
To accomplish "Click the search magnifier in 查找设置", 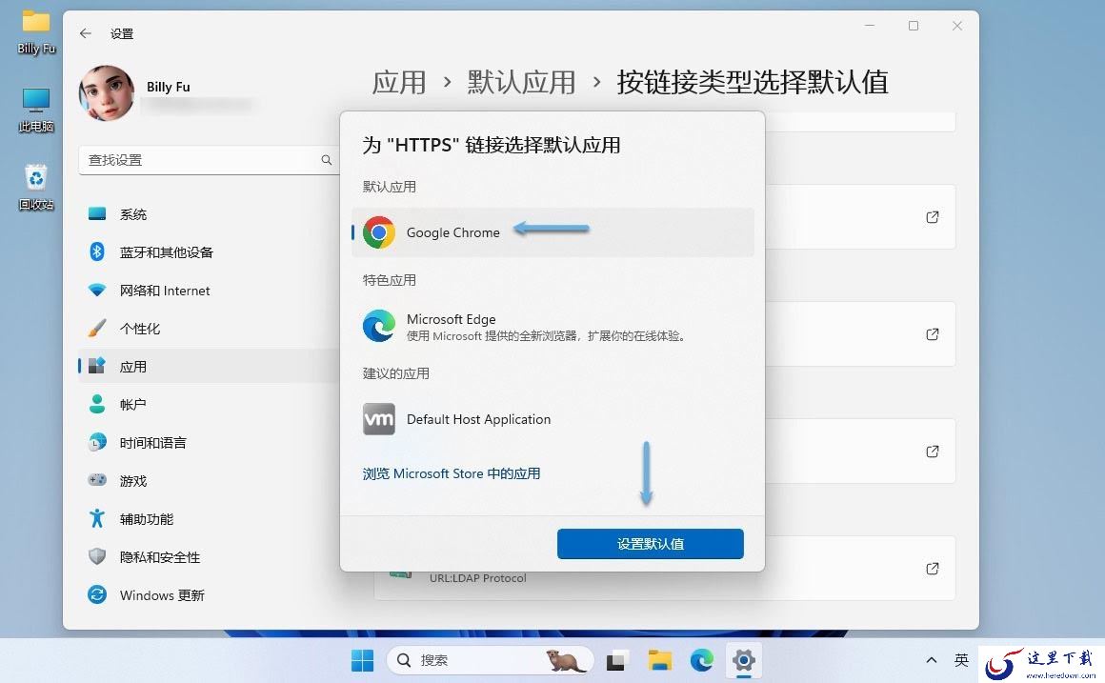I will pyautogui.click(x=327, y=160).
